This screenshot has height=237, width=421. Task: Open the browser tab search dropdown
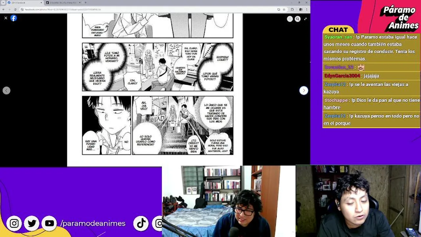[3, 3]
